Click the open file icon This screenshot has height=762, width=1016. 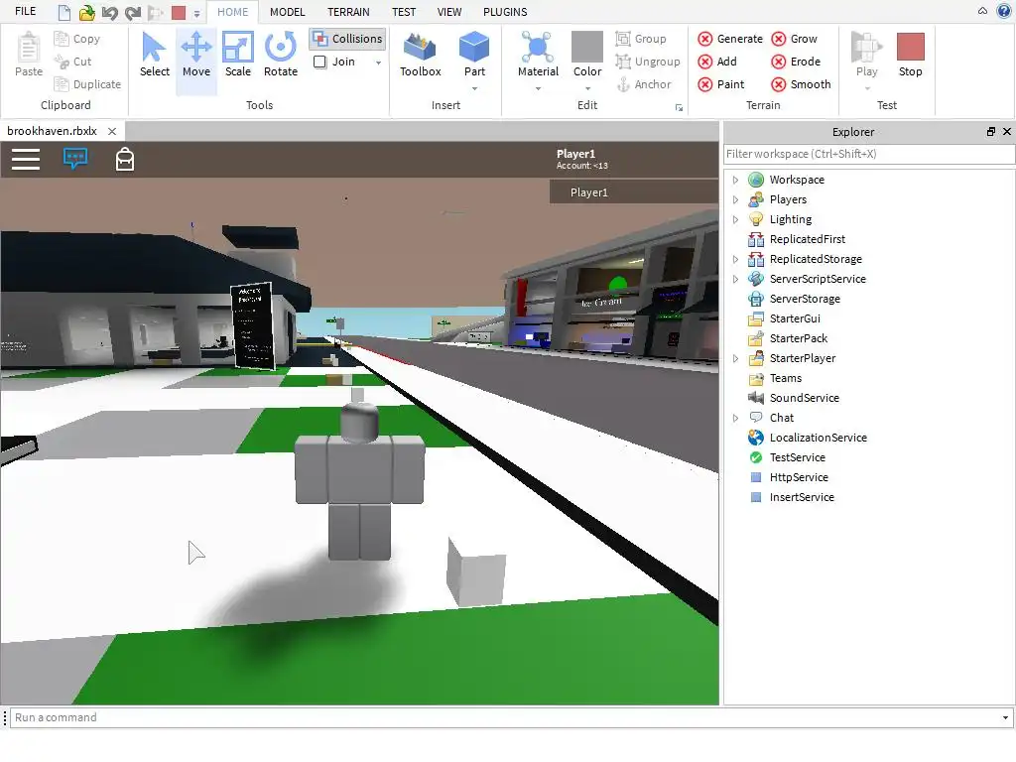coord(86,12)
